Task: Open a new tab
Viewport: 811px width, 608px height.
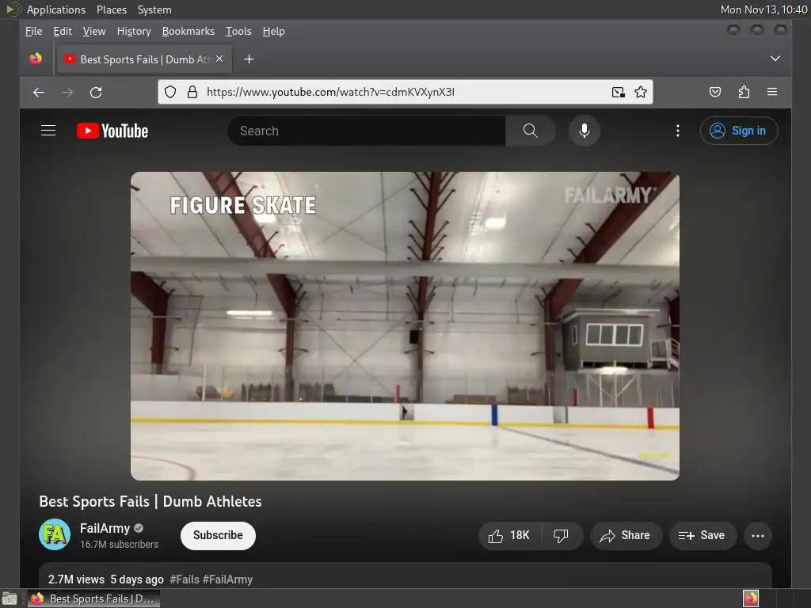Action: coord(249,59)
